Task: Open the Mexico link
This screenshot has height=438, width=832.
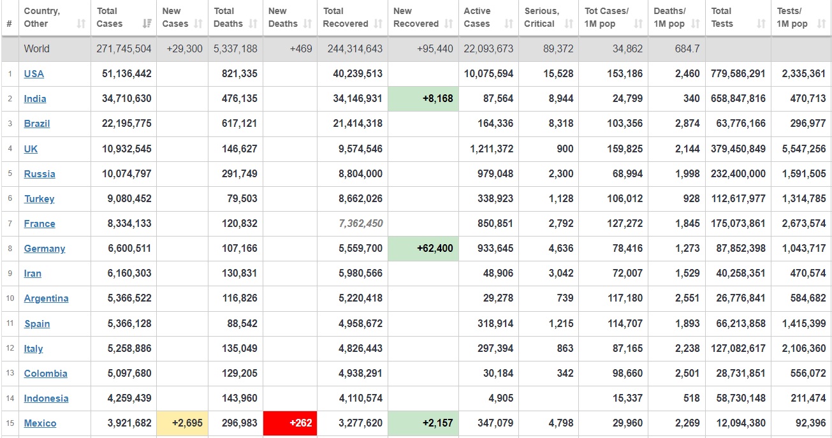Action: (x=40, y=423)
